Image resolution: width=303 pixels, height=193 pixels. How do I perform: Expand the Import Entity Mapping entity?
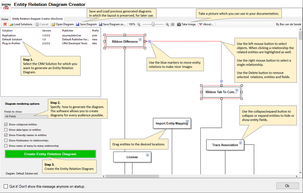(187, 121)
